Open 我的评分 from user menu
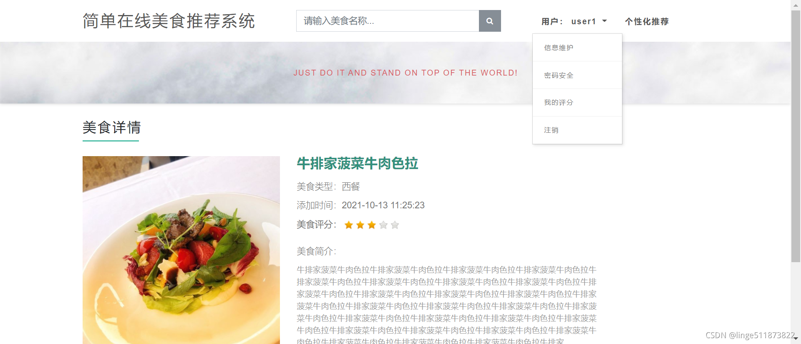 point(577,102)
